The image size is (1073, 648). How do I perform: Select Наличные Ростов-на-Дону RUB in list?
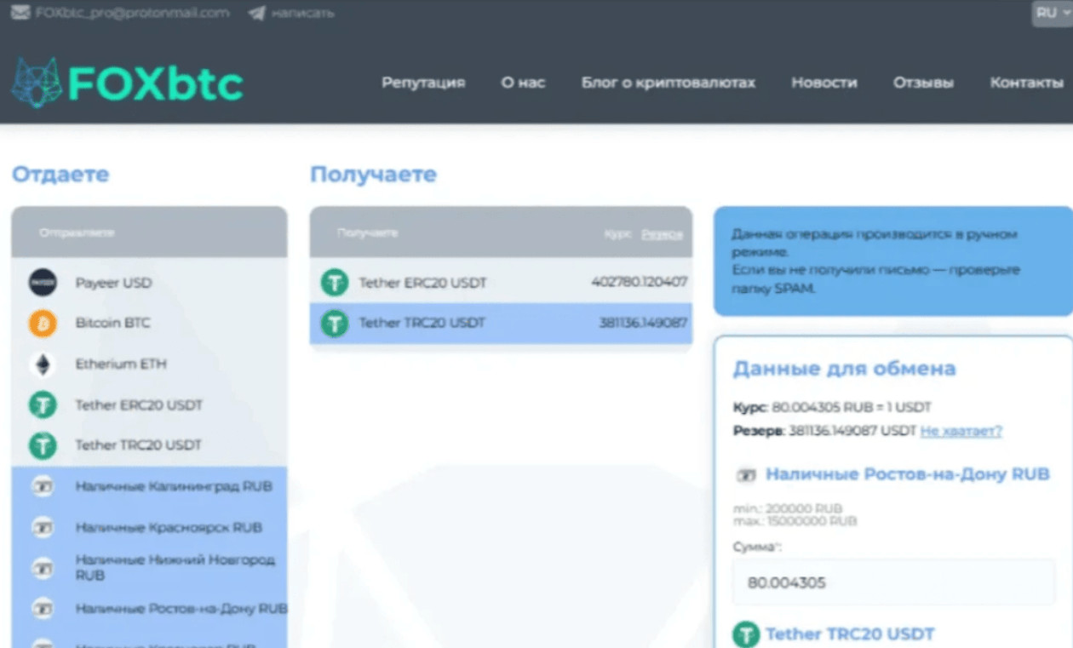[x=149, y=608]
